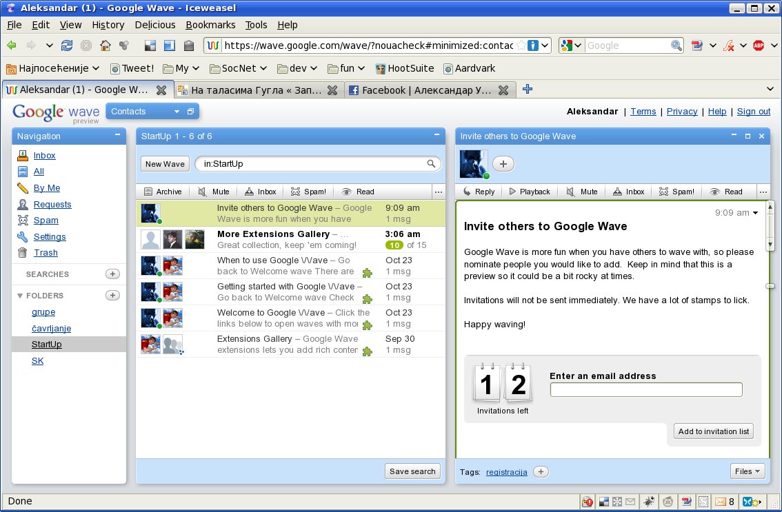Open the browser home page icon

[106, 45]
